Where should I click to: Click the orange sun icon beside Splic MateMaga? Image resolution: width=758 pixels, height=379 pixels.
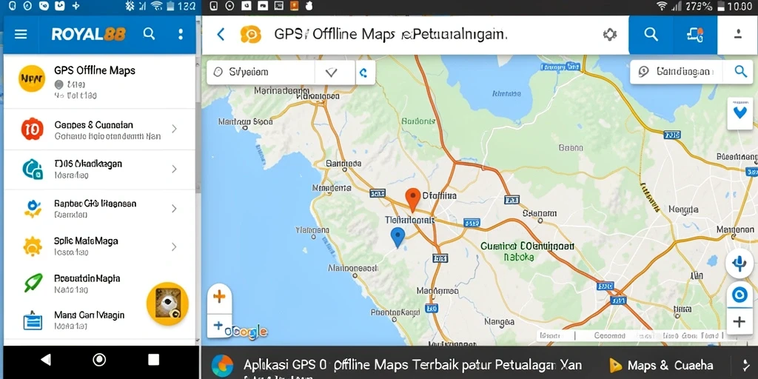33,246
